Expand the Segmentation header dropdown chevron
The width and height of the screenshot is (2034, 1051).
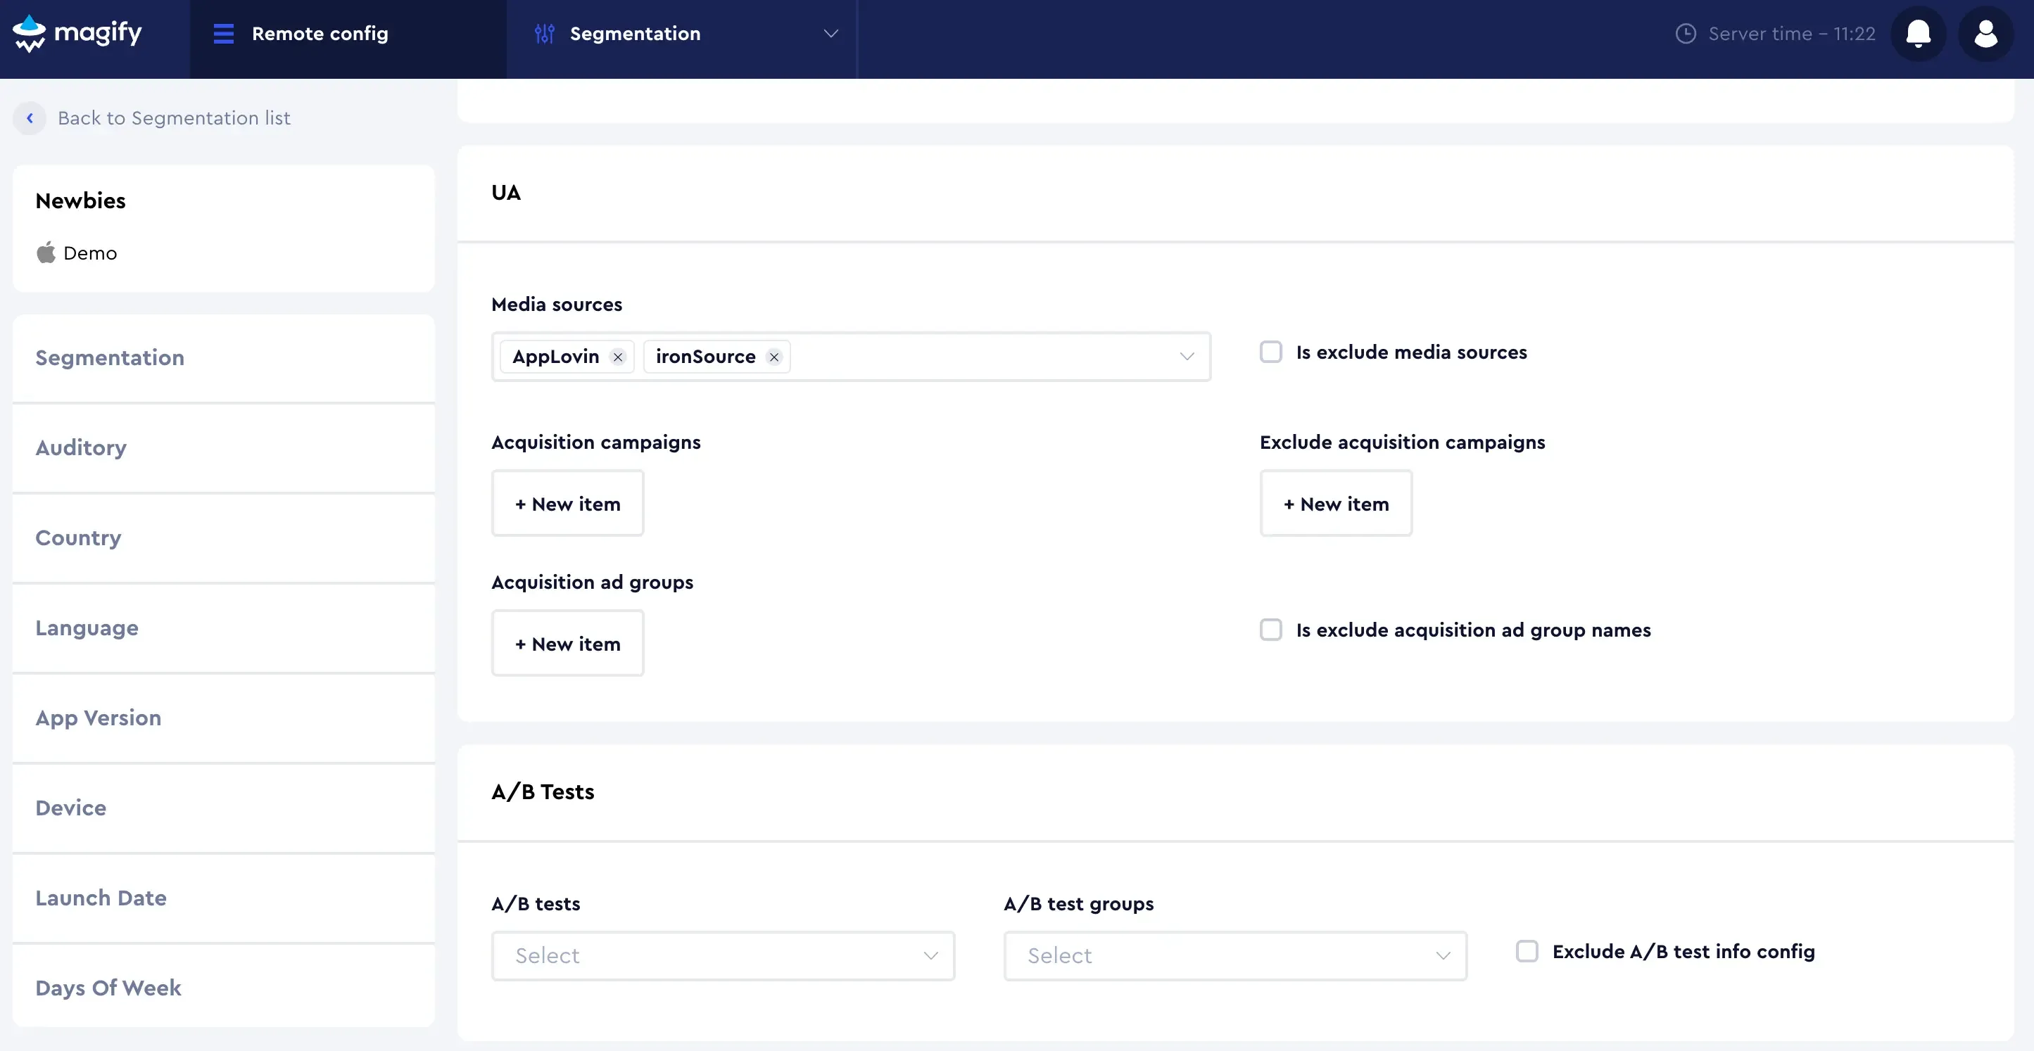click(830, 33)
